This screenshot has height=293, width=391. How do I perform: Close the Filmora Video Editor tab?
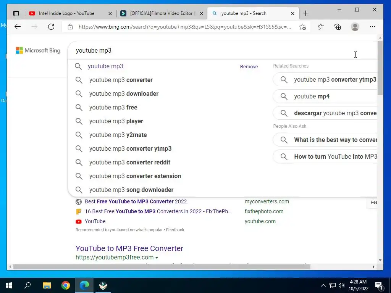point(202,13)
